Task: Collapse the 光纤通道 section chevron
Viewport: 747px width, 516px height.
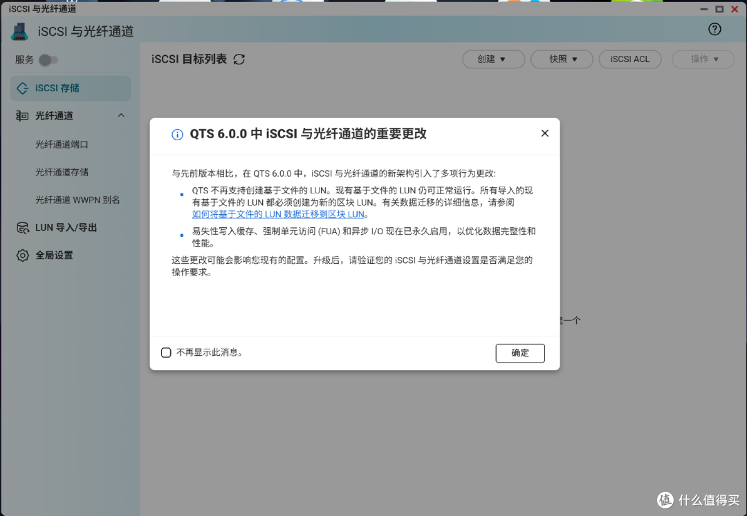Action: point(121,115)
